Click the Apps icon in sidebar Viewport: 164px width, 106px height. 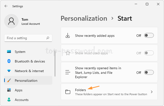(x=9, y=90)
